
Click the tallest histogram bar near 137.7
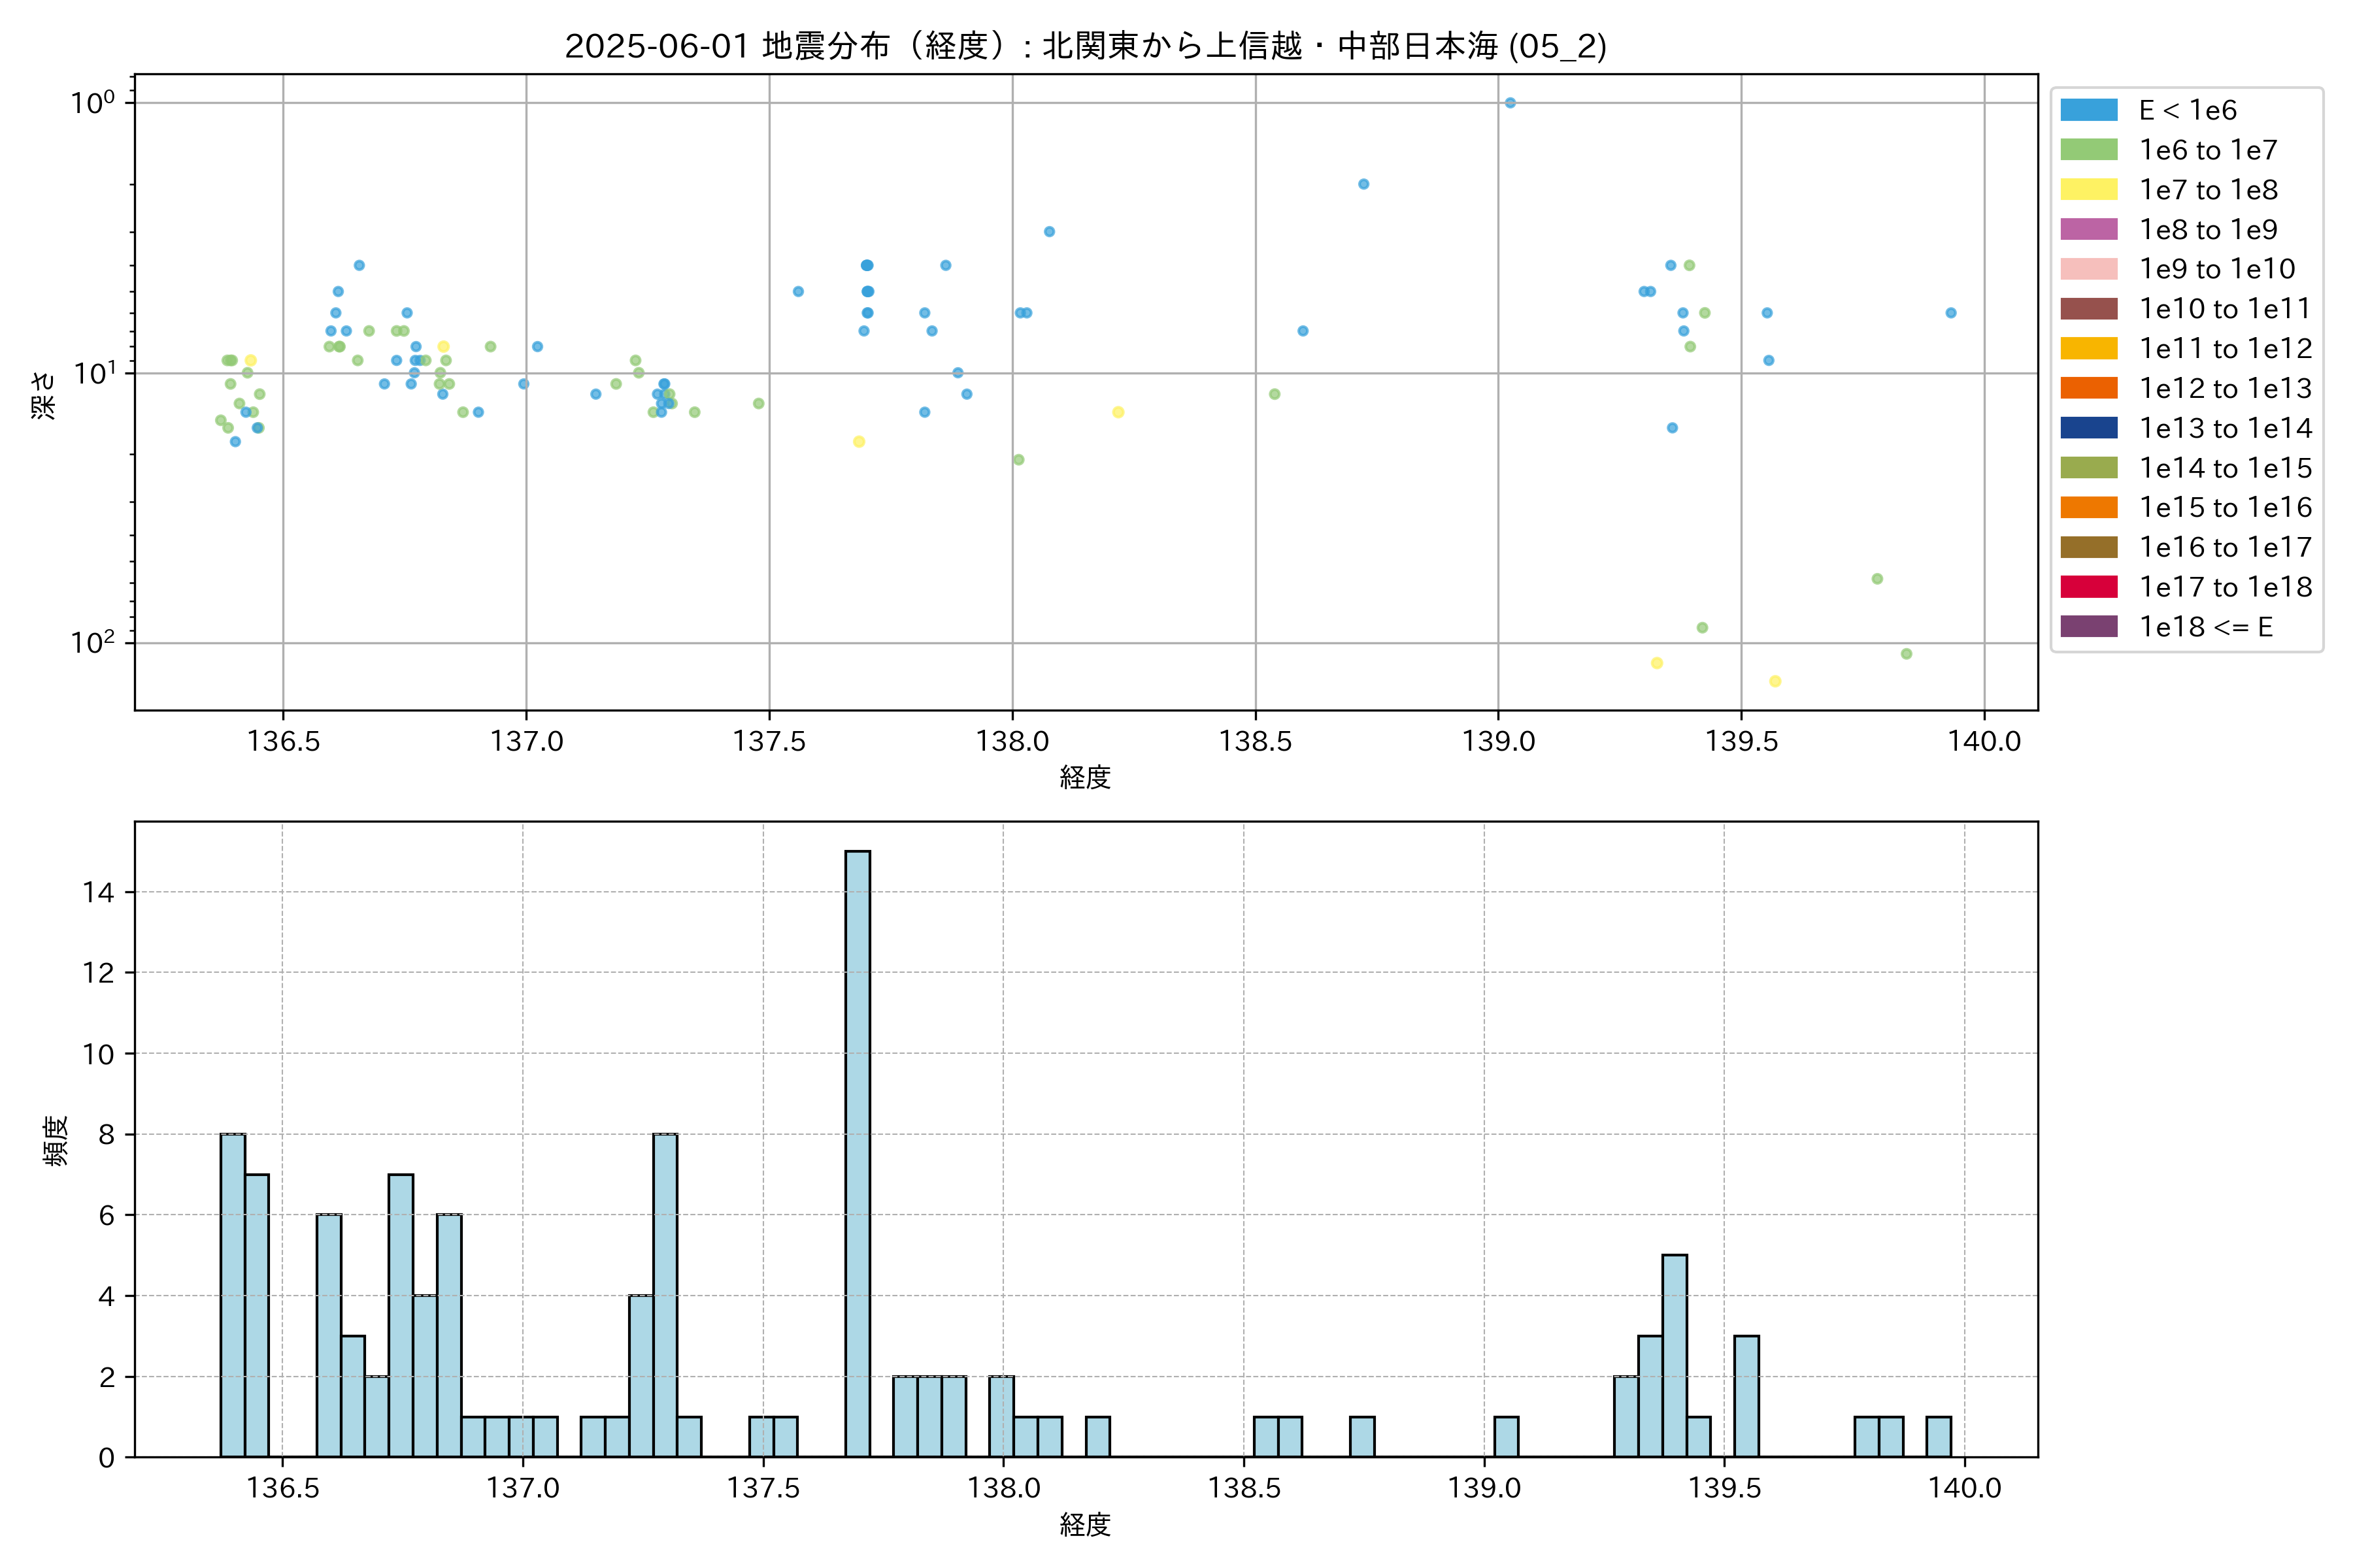[858, 1154]
